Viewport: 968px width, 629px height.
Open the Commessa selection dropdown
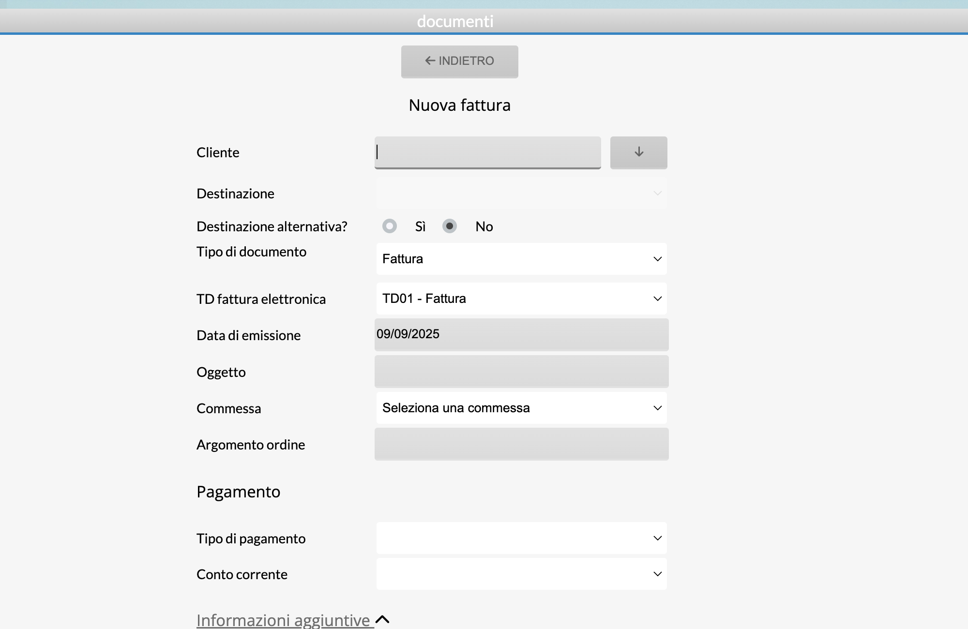[521, 408]
